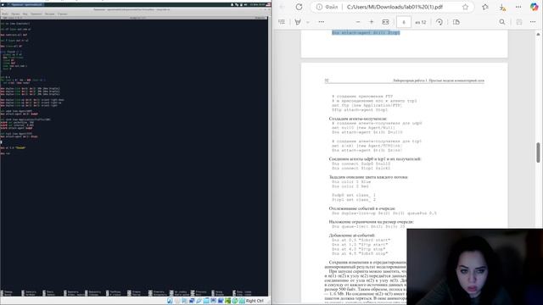
Task: Click the highlighted attach-agent line in PDF
Action: 366,32
